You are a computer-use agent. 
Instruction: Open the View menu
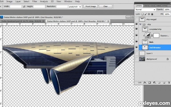[59, 1]
